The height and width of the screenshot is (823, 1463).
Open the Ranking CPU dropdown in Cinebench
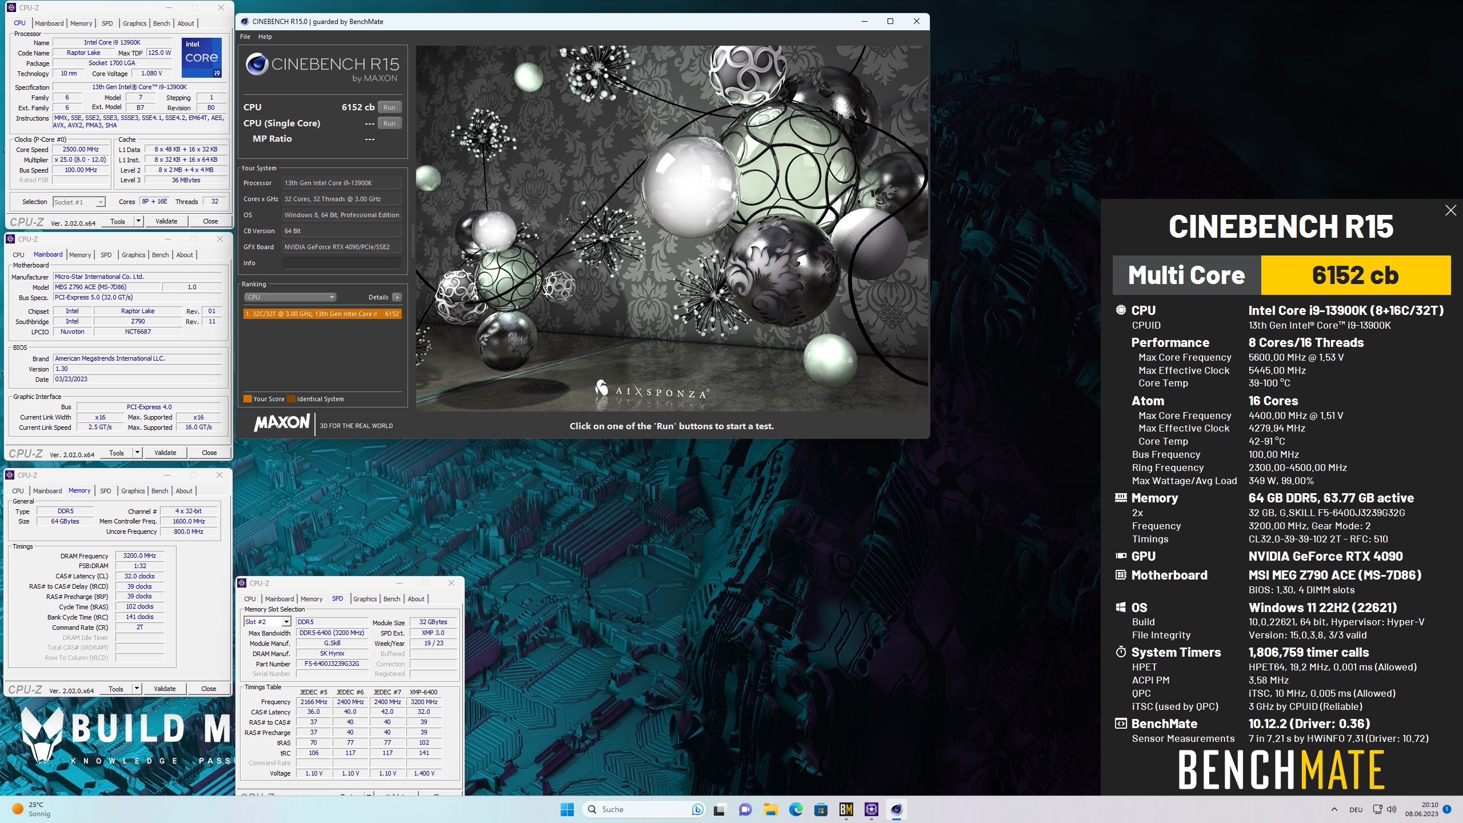290,297
